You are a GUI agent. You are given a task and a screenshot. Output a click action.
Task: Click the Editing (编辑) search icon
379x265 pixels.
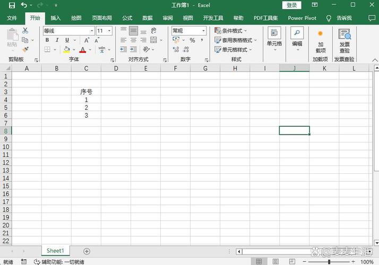297,33
